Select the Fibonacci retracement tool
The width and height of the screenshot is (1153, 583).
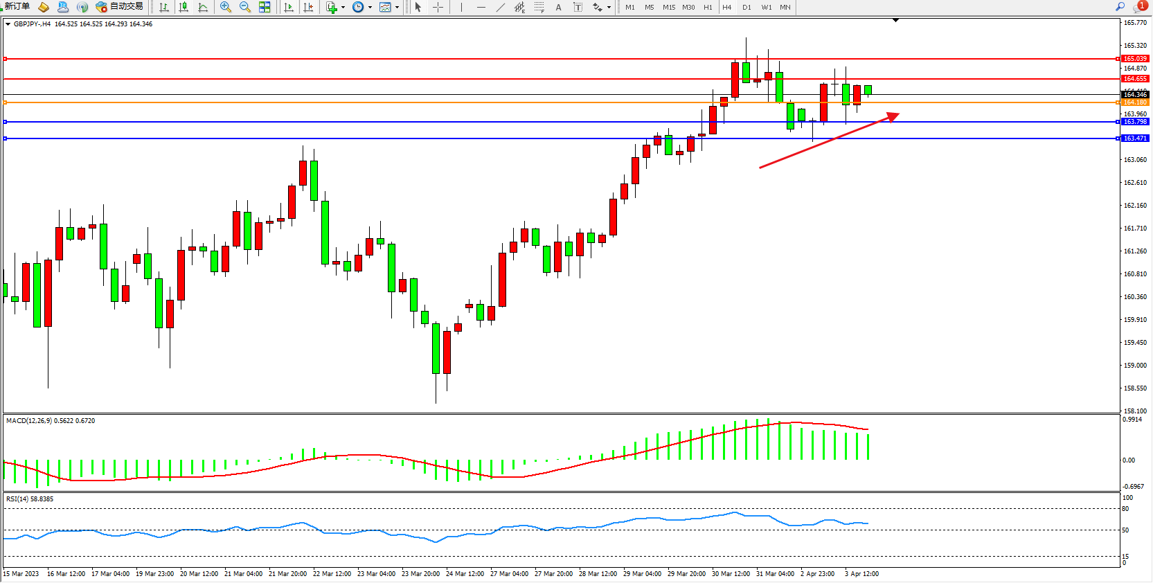click(x=539, y=7)
